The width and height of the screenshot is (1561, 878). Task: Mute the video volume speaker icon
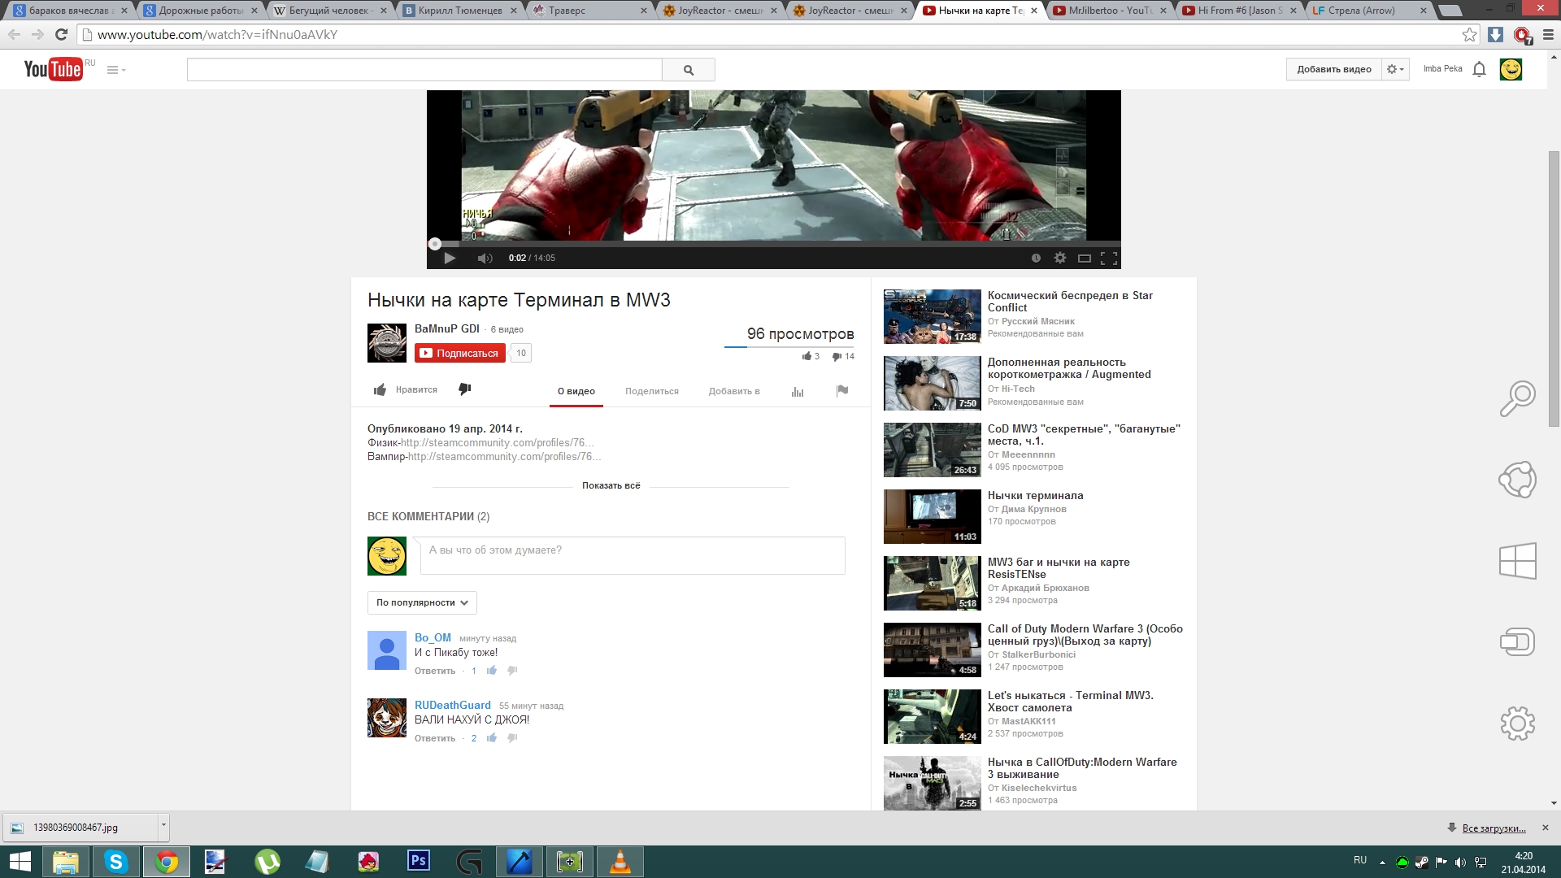click(x=485, y=258)
